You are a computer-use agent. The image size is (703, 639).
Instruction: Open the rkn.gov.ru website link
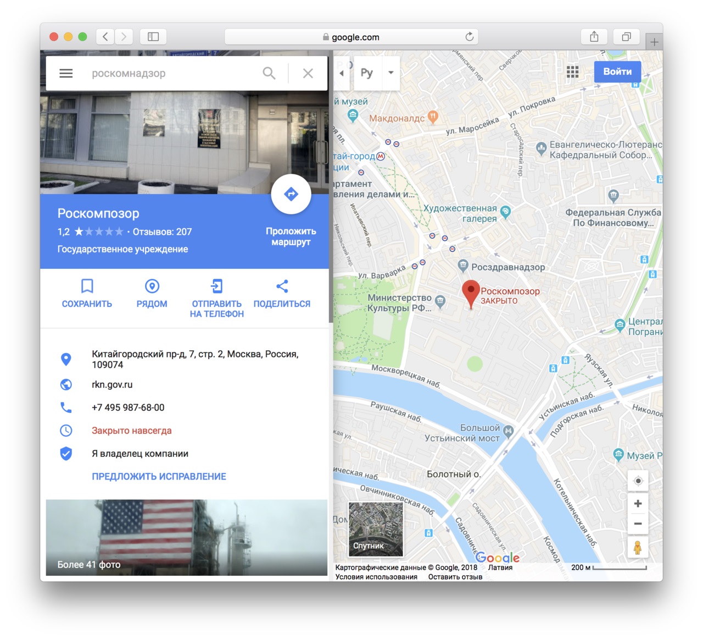[x=112, y=385]
